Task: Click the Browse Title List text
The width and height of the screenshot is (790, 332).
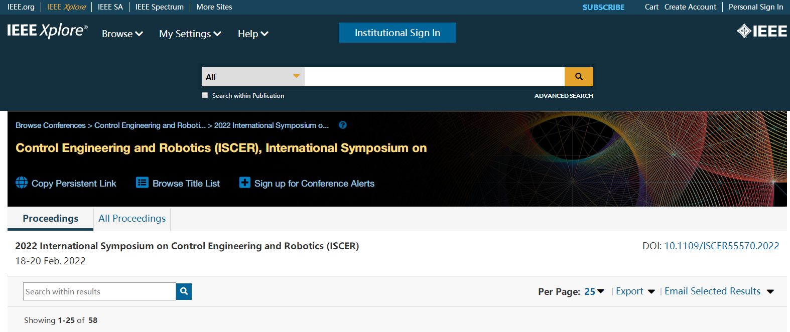Action: [x=186, y=184]
